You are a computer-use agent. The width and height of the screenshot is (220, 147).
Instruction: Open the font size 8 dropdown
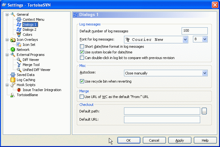205,39
